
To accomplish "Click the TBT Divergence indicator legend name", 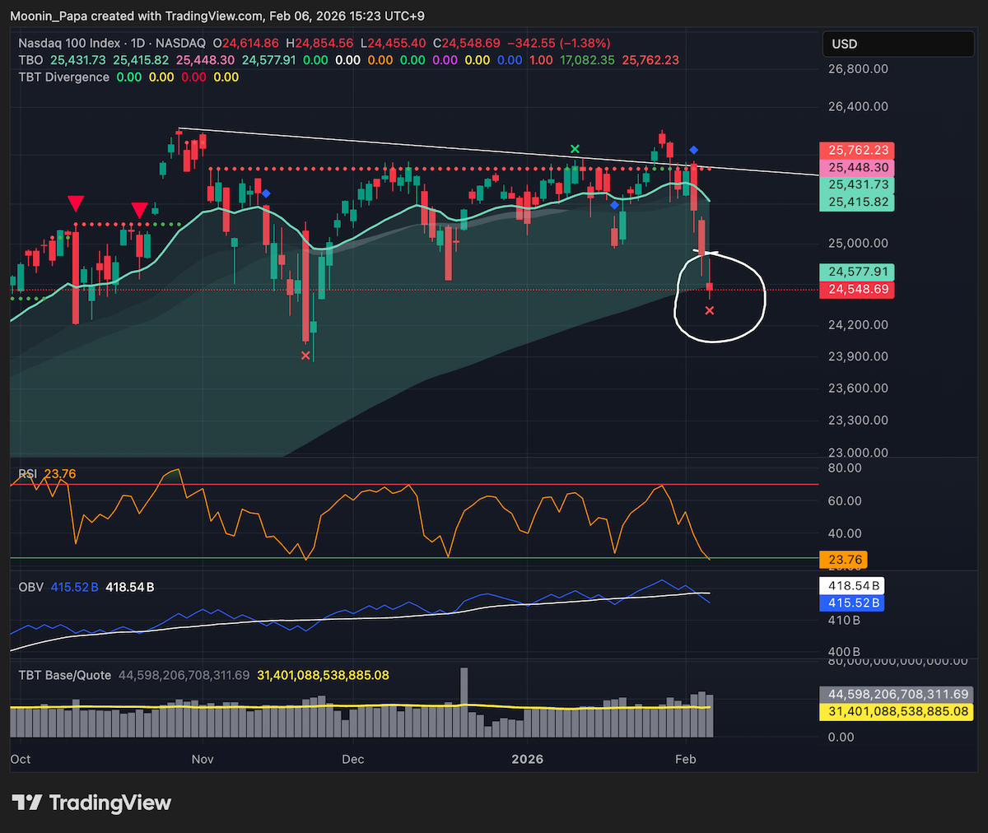I will coord(63,77).
